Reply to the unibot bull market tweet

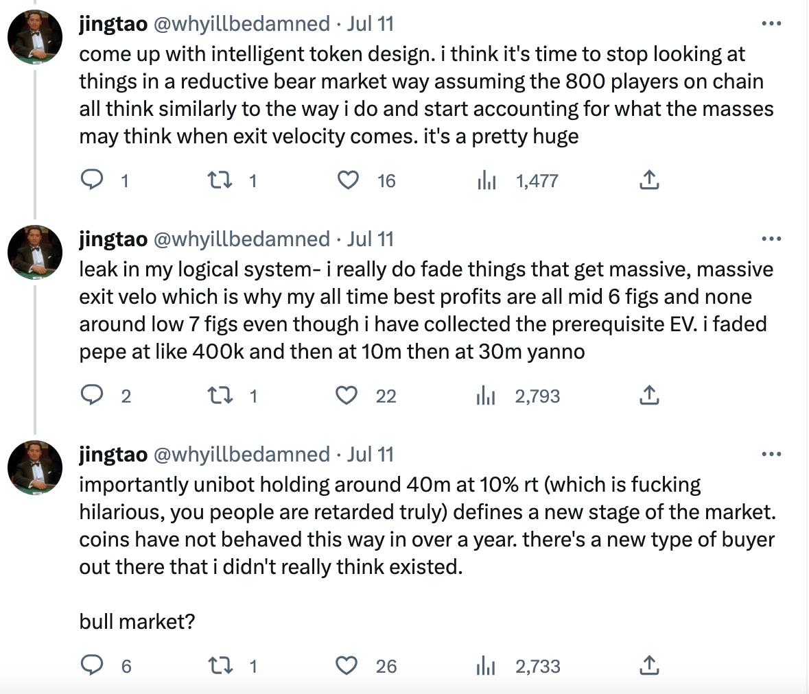[x=92, y=666]
